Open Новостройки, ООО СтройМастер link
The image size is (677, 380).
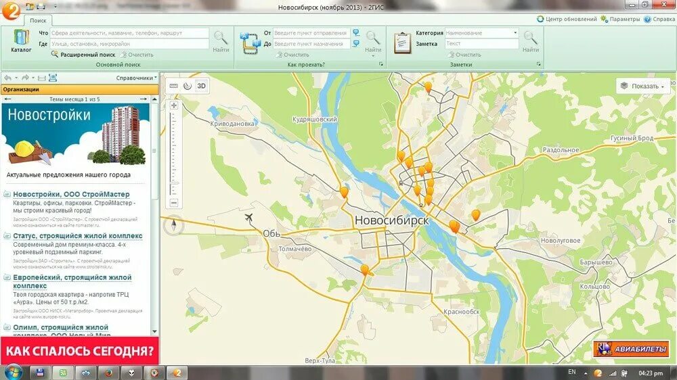(71, 194)
